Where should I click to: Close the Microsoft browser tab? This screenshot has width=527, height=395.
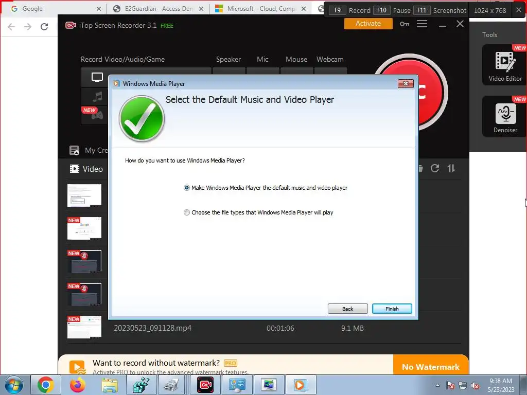point(304,9)
